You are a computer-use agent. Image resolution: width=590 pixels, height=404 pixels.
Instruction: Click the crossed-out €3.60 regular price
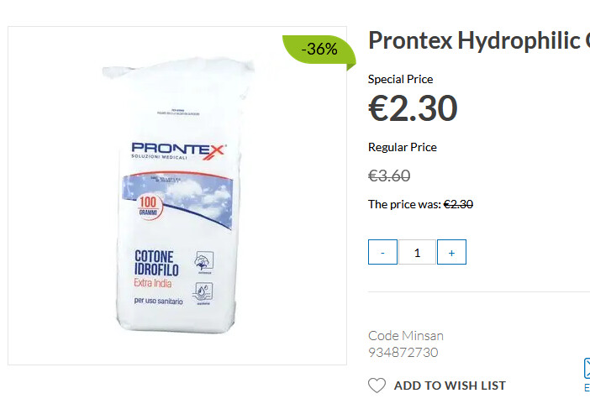pos(389,176)
